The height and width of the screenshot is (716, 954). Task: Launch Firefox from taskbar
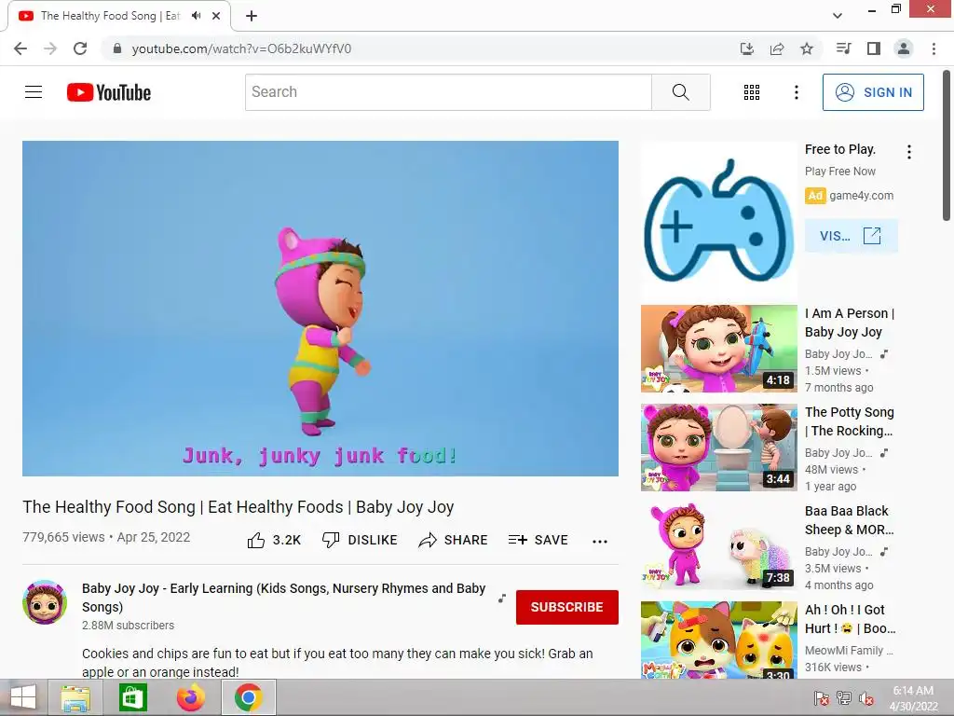(x=190, y=697)
